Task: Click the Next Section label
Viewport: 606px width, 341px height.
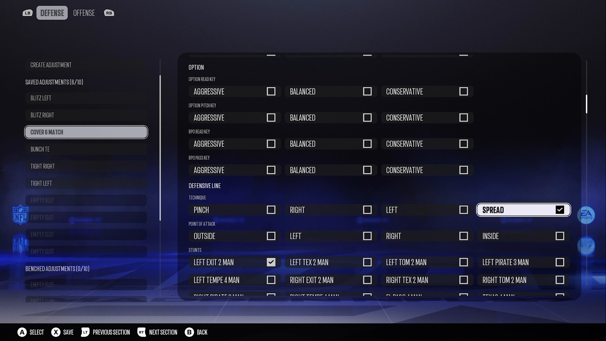Action: (x=163, y=332)
